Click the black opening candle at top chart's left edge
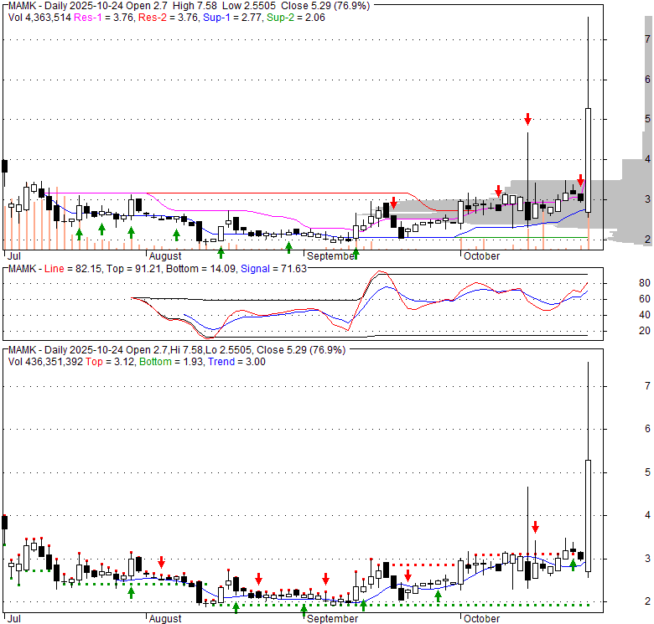The width and height of the screenshot is (654, 624). tap(4, 166)
